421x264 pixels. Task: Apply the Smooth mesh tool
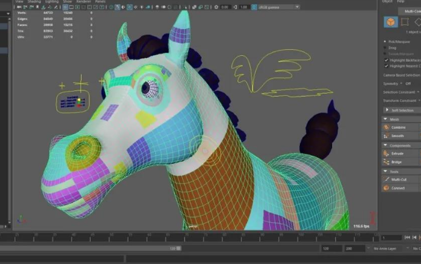pyautogui.click(x=397, y=136)
